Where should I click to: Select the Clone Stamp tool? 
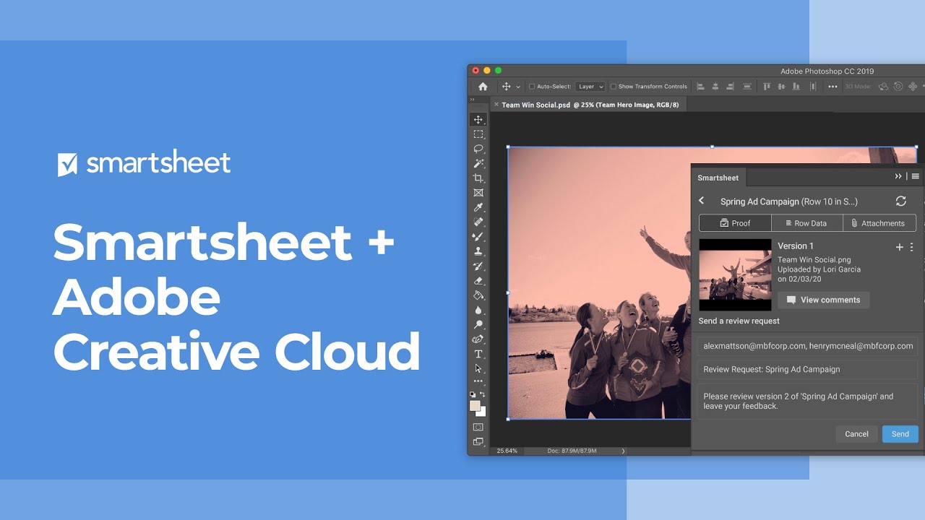click(x=478, y=251)
